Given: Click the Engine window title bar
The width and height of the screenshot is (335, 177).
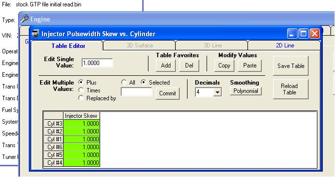Looking at the screenshot, I should click(177, 19).
